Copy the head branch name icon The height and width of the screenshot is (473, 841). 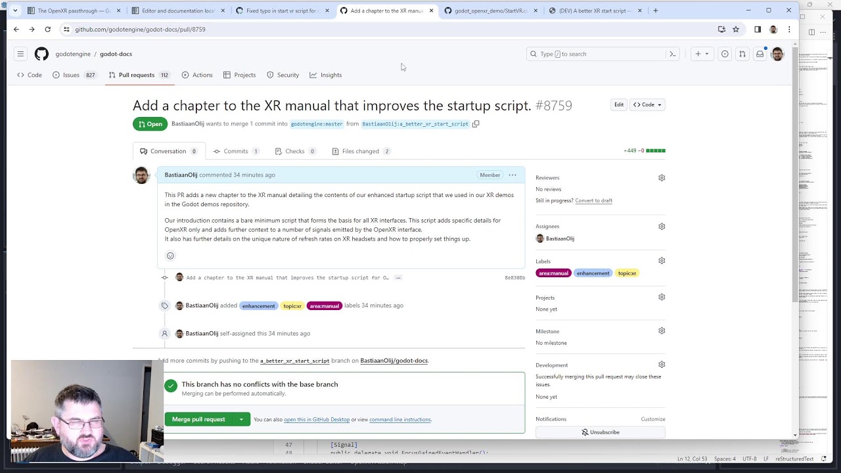pos(476,124)
